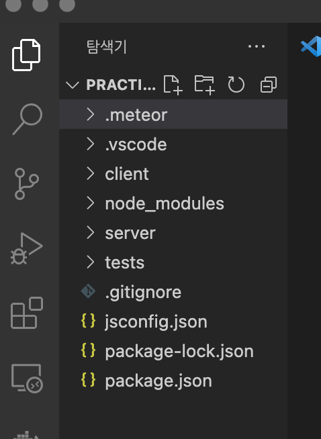The width and height of the screenshot is (321, 439).
Task: Refresh the explorer file tree
Action: point(236,85)
